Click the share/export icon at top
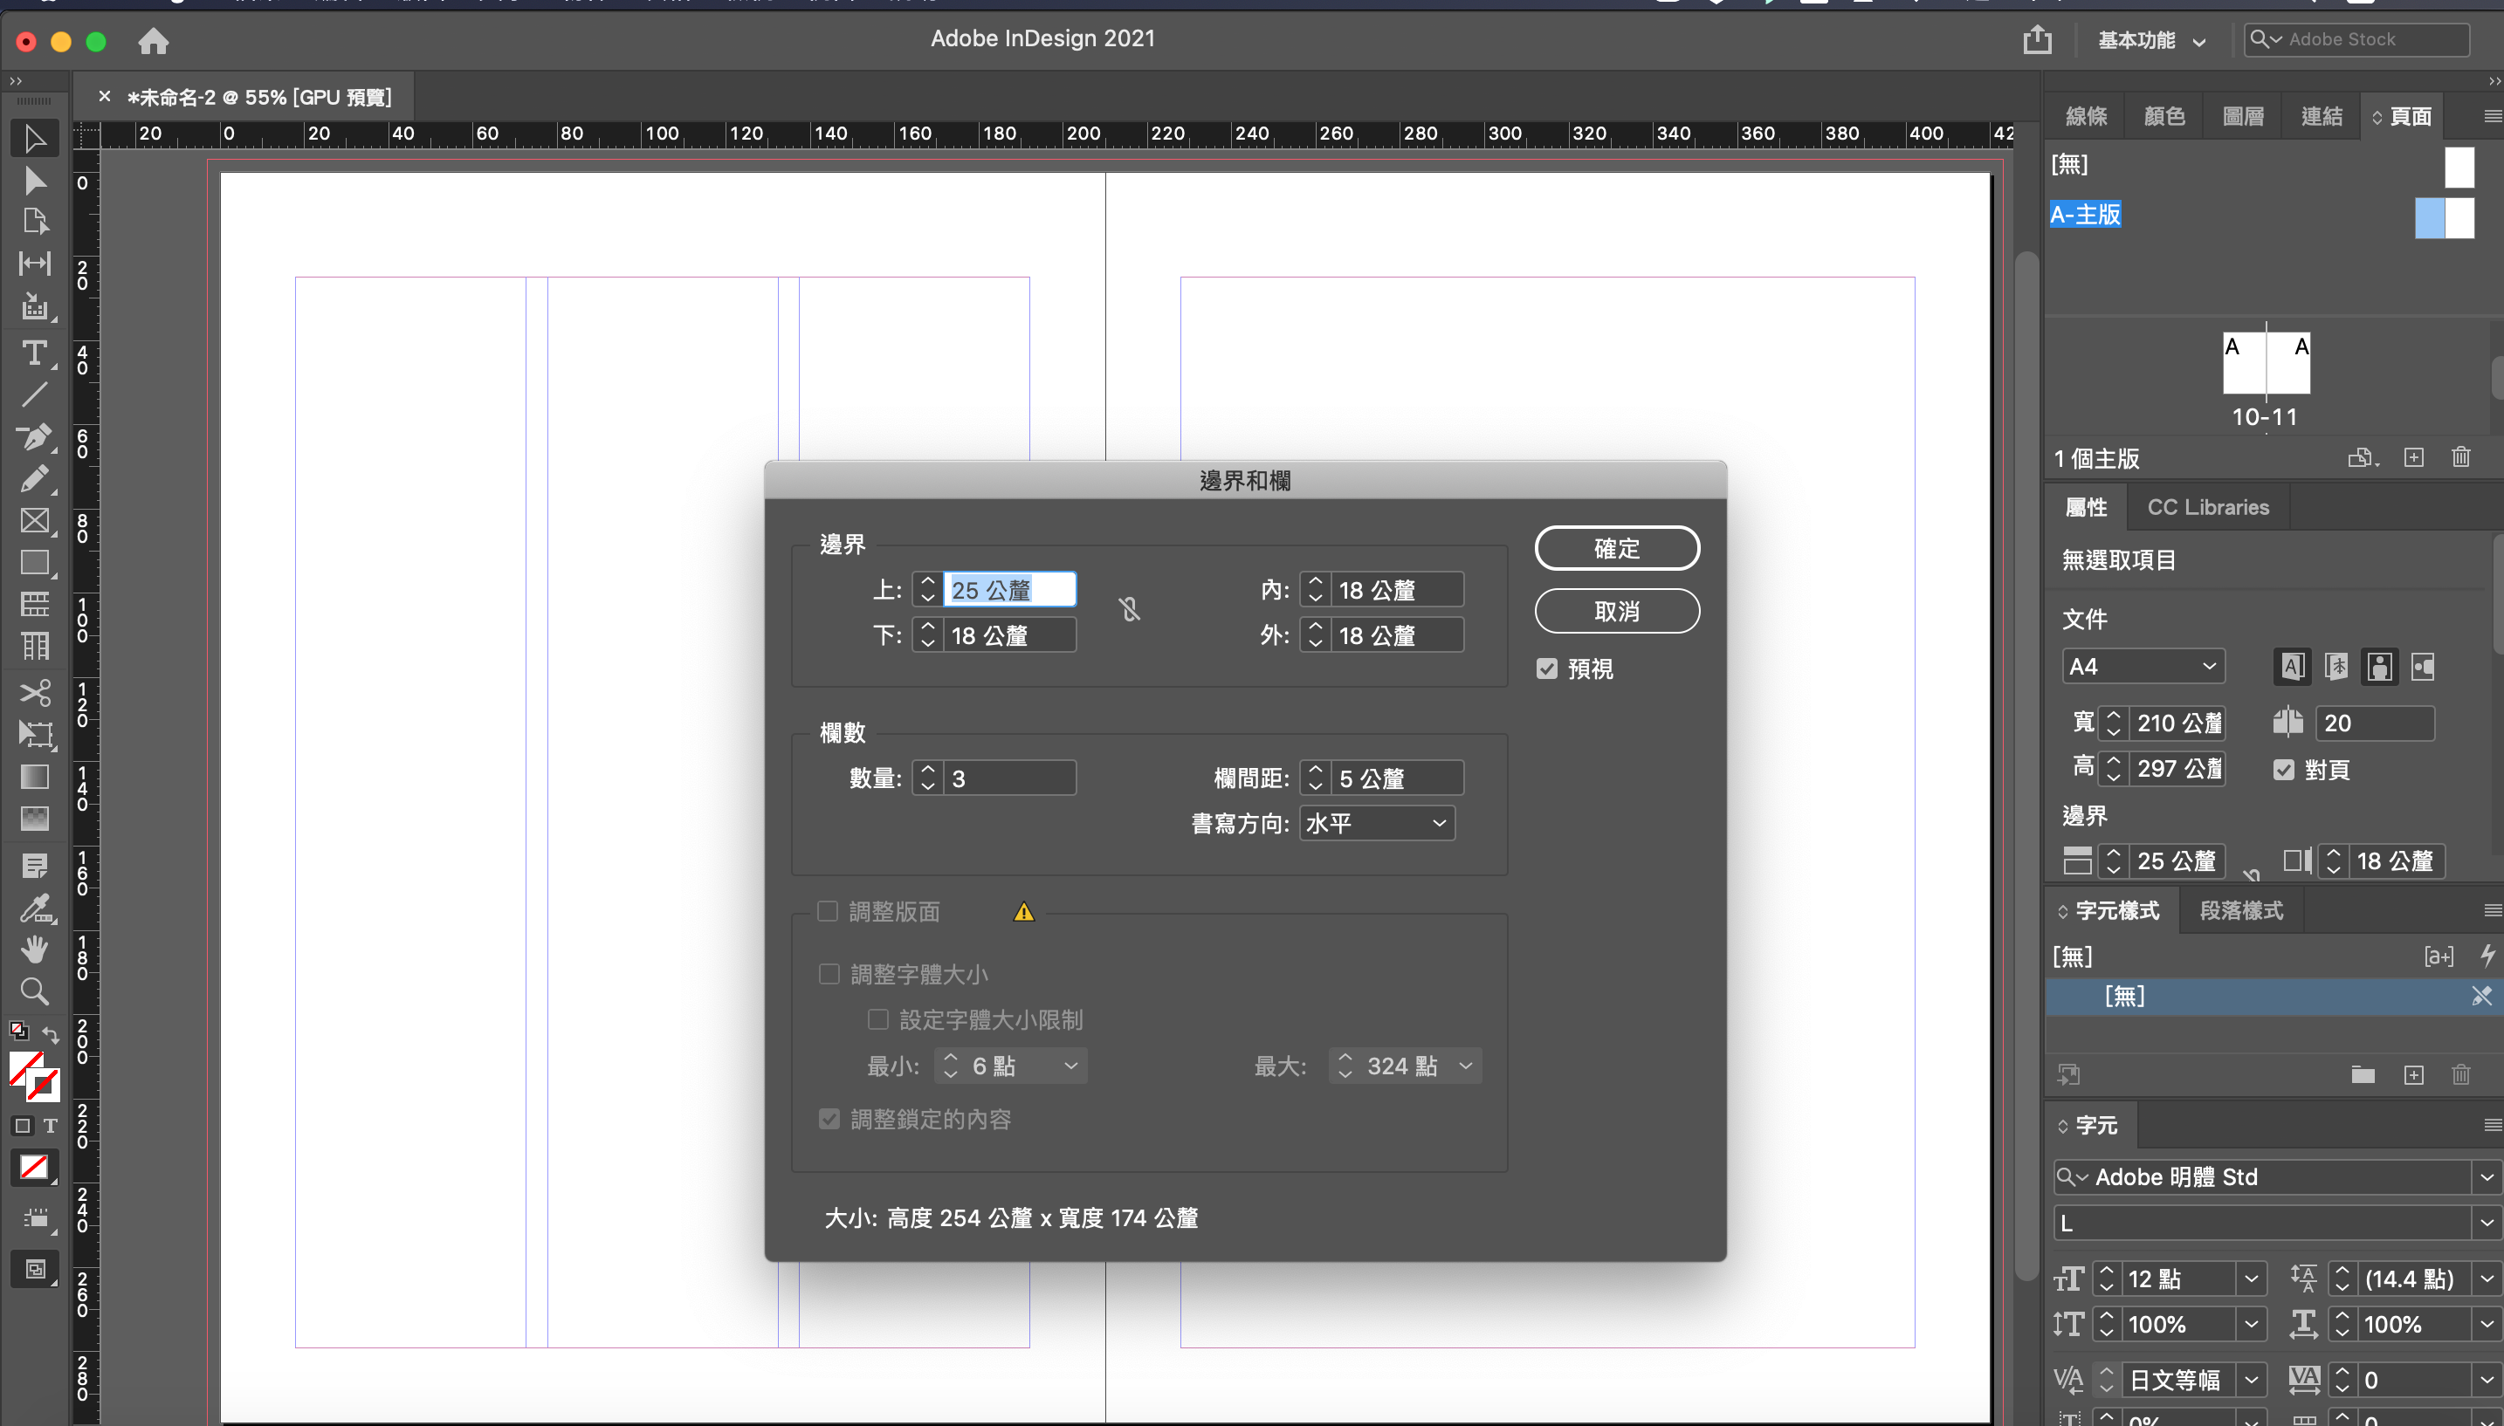The image size is (2504, 1426). point(2037,40)
